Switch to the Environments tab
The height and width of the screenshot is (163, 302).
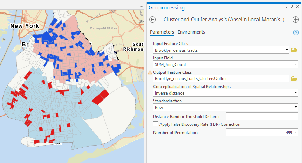191,32
